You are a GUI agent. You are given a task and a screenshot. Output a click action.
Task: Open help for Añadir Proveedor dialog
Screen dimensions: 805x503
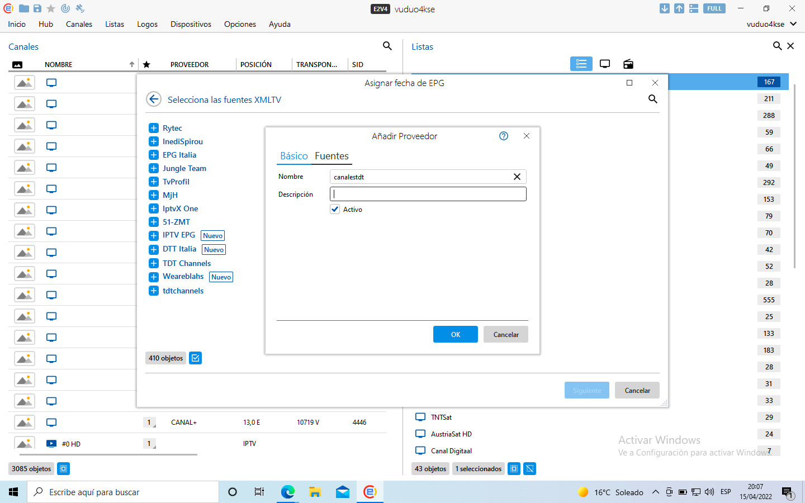[504, 136]
